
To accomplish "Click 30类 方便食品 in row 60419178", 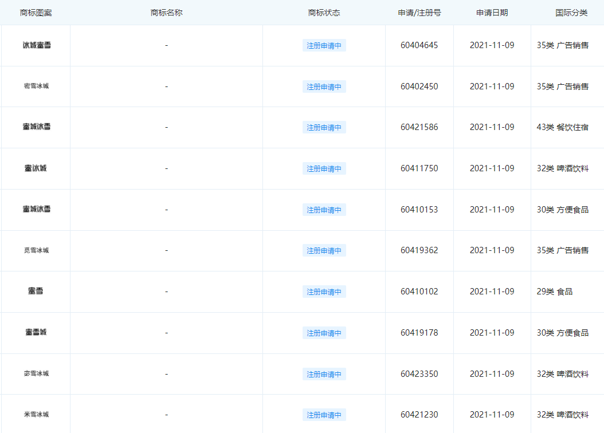I will point(562,333).
